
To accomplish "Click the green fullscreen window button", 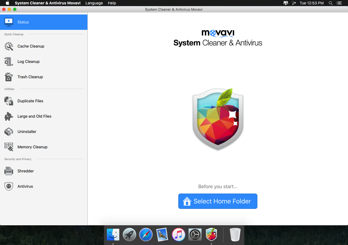I will [x=15, y=9].
